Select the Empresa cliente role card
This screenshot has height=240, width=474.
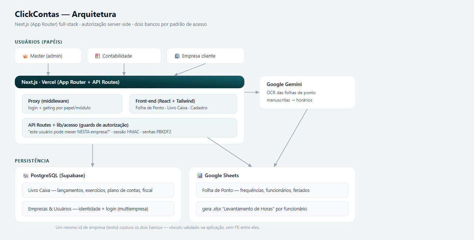[x=206, y=56]
